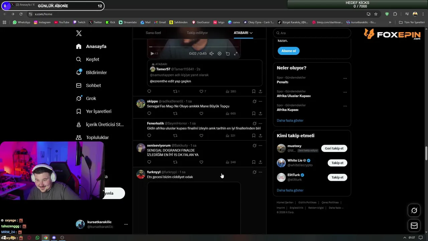
Task: Open Gizlilik Politikası footer link
Action: pyautogui.click(x=307, y=203)
